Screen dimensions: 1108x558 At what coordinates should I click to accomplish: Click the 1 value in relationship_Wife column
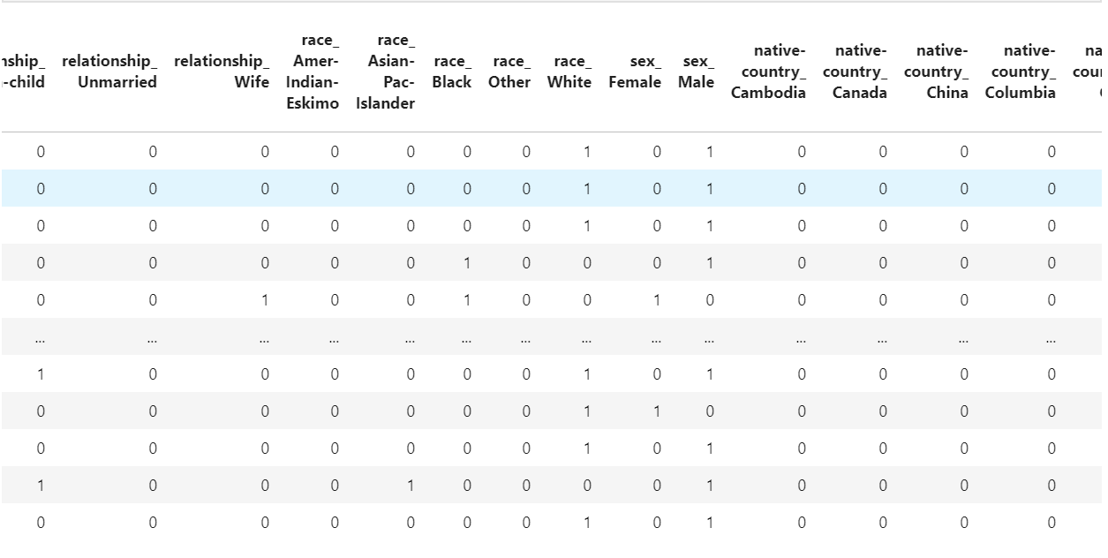click(x=265, y=300)
